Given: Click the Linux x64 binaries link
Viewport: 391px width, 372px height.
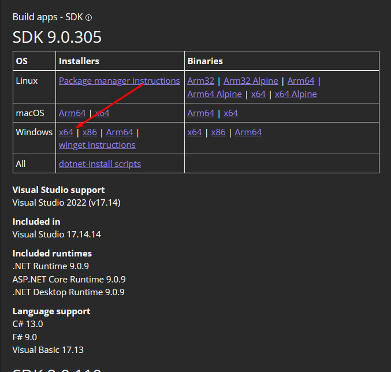Looking at the screenshot, I should tap(258, 94).
